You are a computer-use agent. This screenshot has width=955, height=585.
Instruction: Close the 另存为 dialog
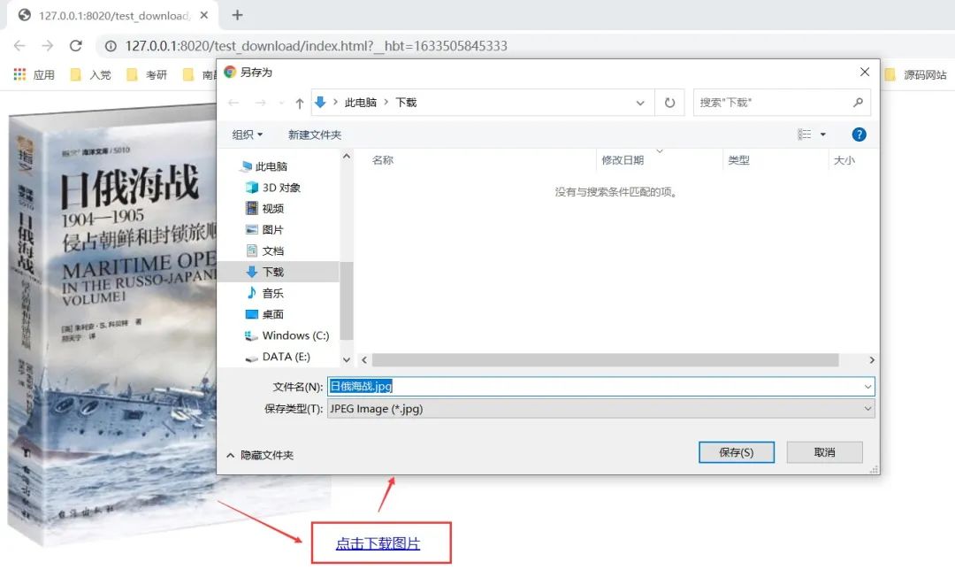pyautogui.click(x=864, y=72)
